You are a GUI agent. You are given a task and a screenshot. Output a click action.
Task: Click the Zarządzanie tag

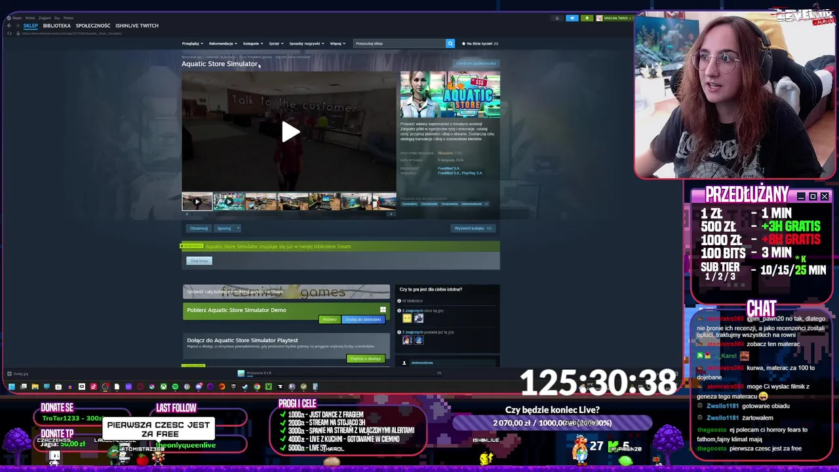click(429, 204)
